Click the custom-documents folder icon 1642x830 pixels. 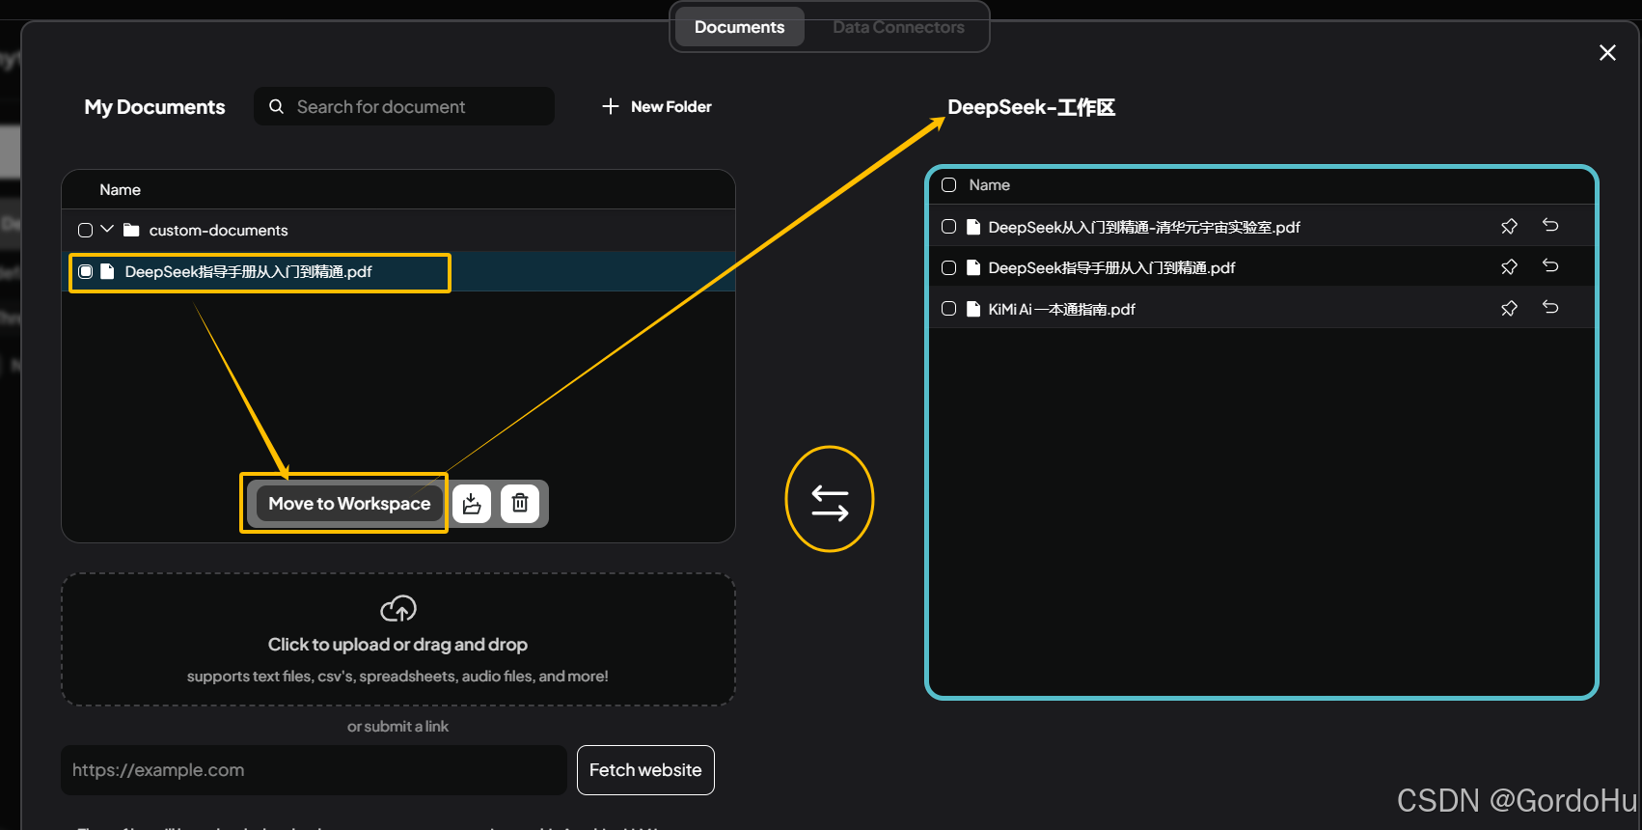pyautogui.click(x=131, y=230)
